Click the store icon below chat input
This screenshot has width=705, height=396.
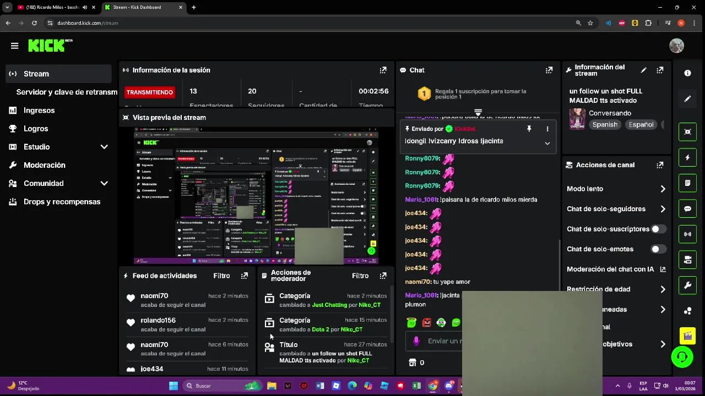(413, 362)
